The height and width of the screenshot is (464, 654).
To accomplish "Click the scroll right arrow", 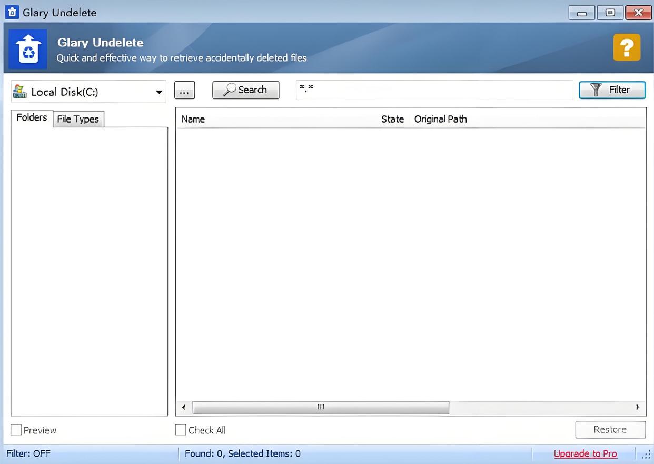I will (x=637, y=407).
